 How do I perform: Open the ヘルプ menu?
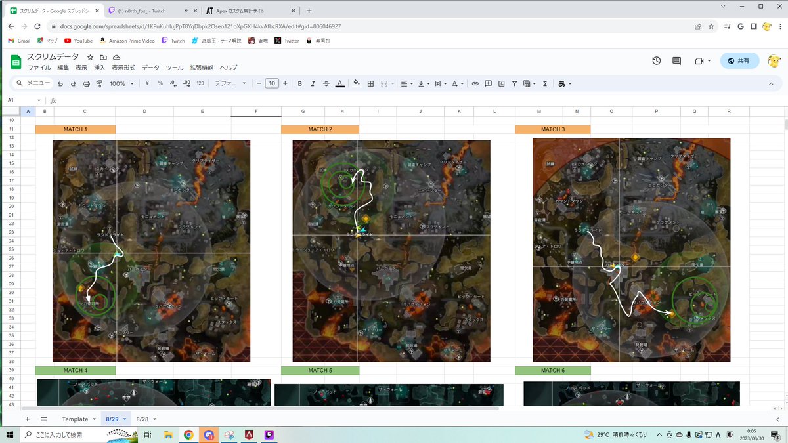229,68
